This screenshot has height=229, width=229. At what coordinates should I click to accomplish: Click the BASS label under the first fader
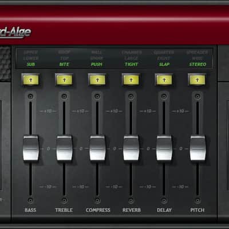30,210
